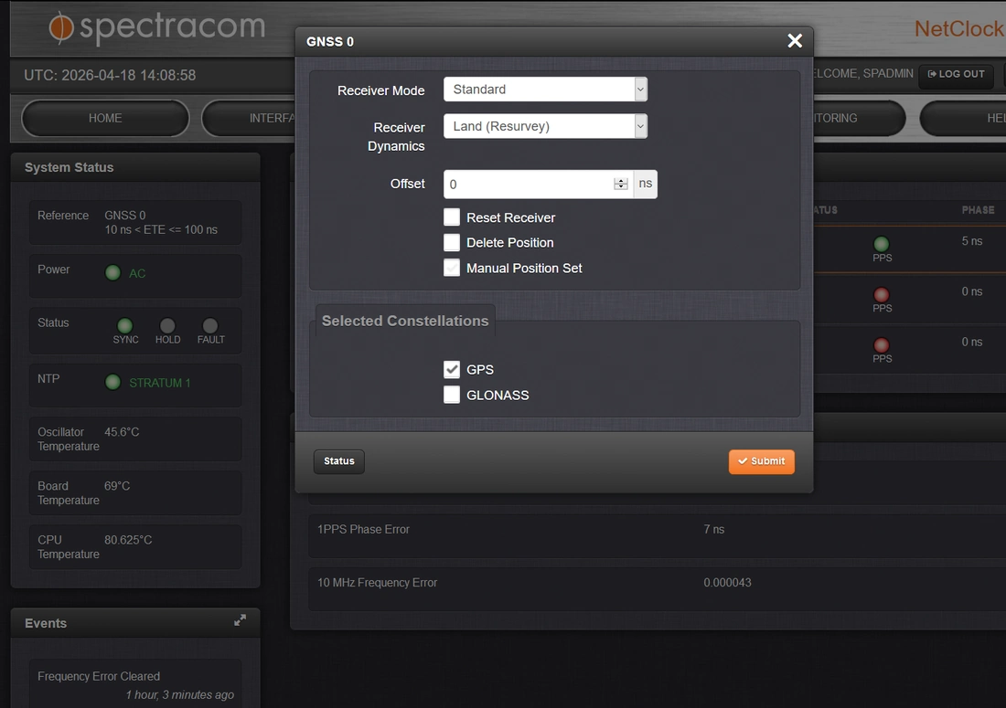Close the GNSS 0 dialog

click(795, 40)
